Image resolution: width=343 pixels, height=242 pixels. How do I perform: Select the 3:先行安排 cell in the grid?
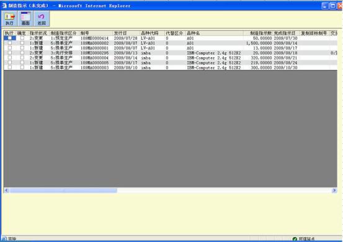61,53
